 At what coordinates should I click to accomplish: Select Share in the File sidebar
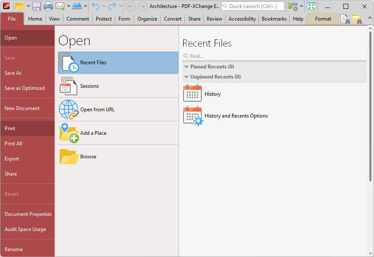(x=27, y=174)
